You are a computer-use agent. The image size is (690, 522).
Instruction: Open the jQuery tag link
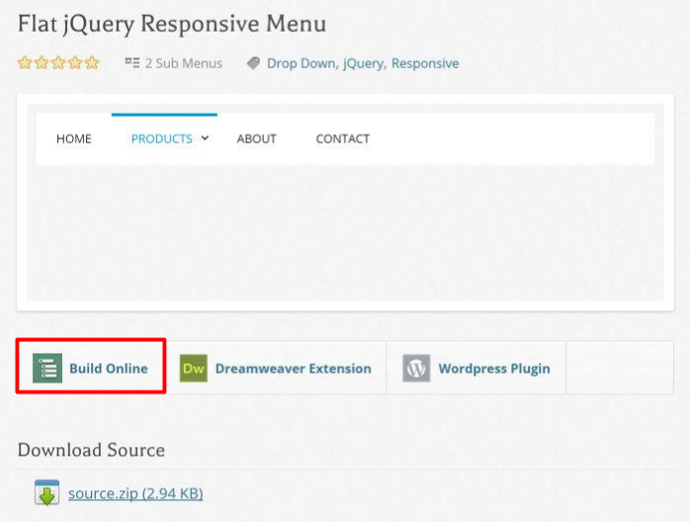[363, 64]
